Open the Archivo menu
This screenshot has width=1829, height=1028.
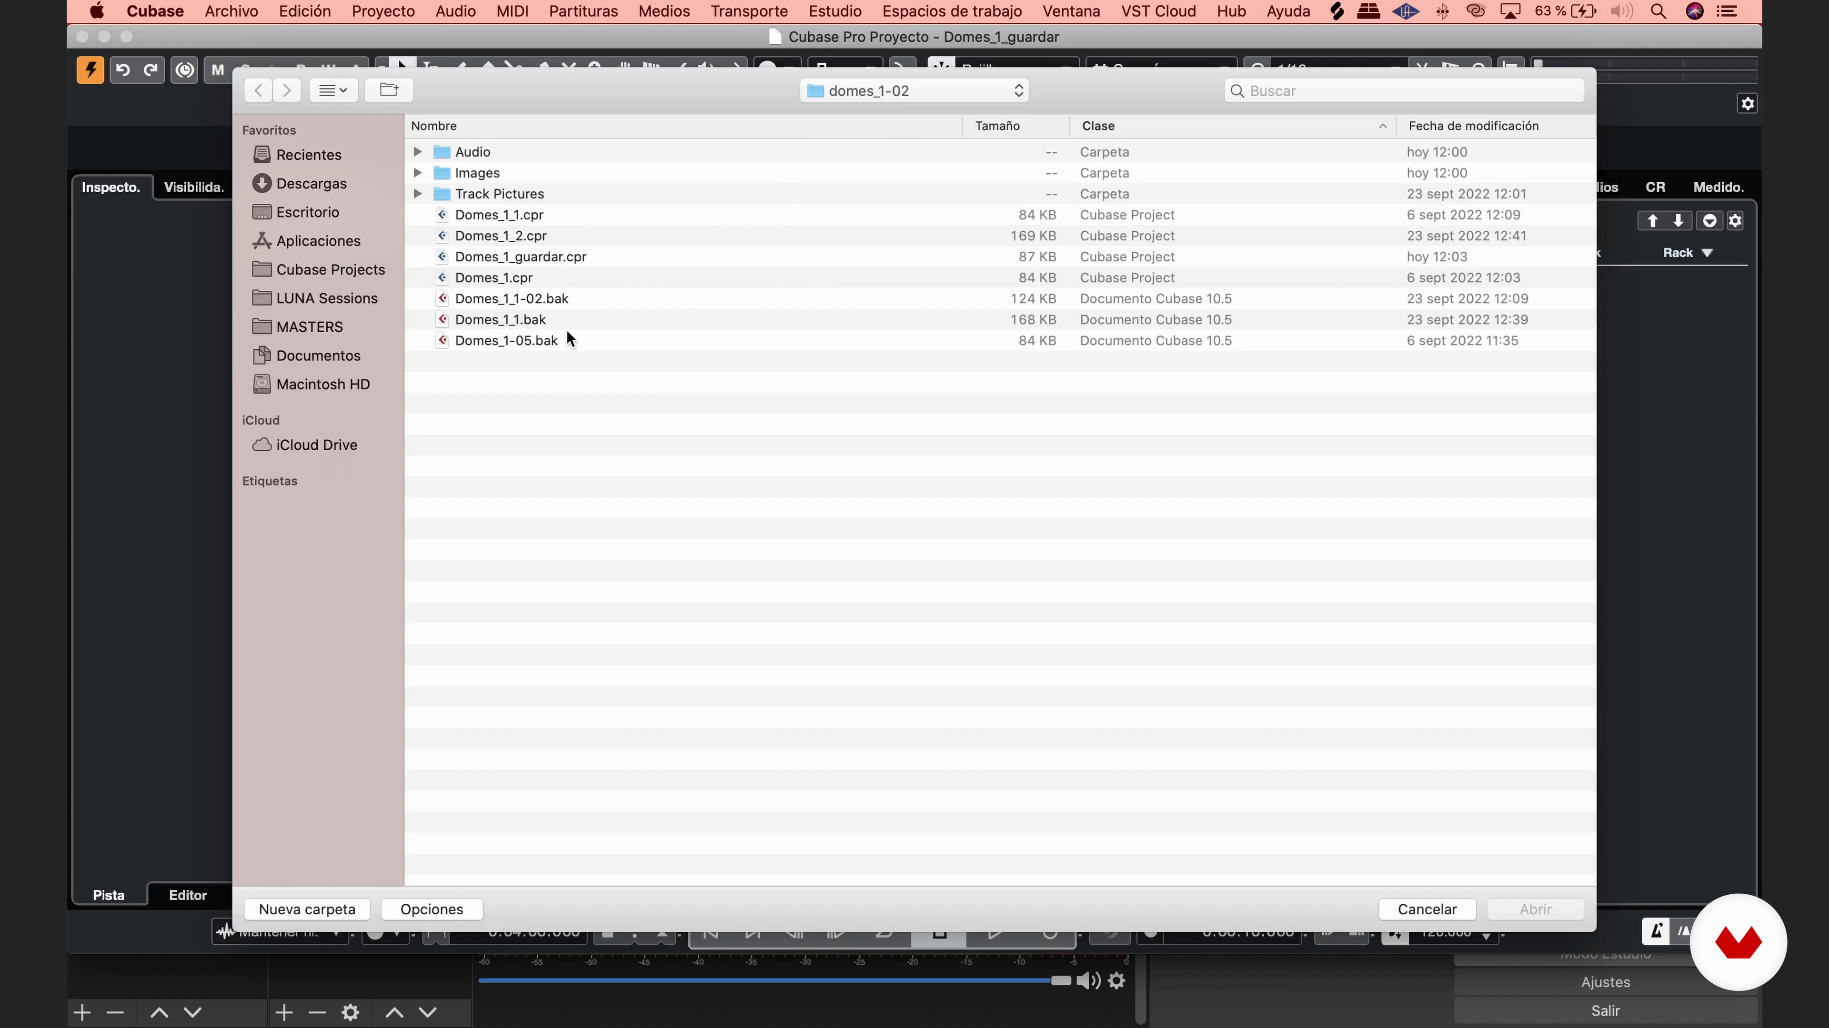coord(231,11)
